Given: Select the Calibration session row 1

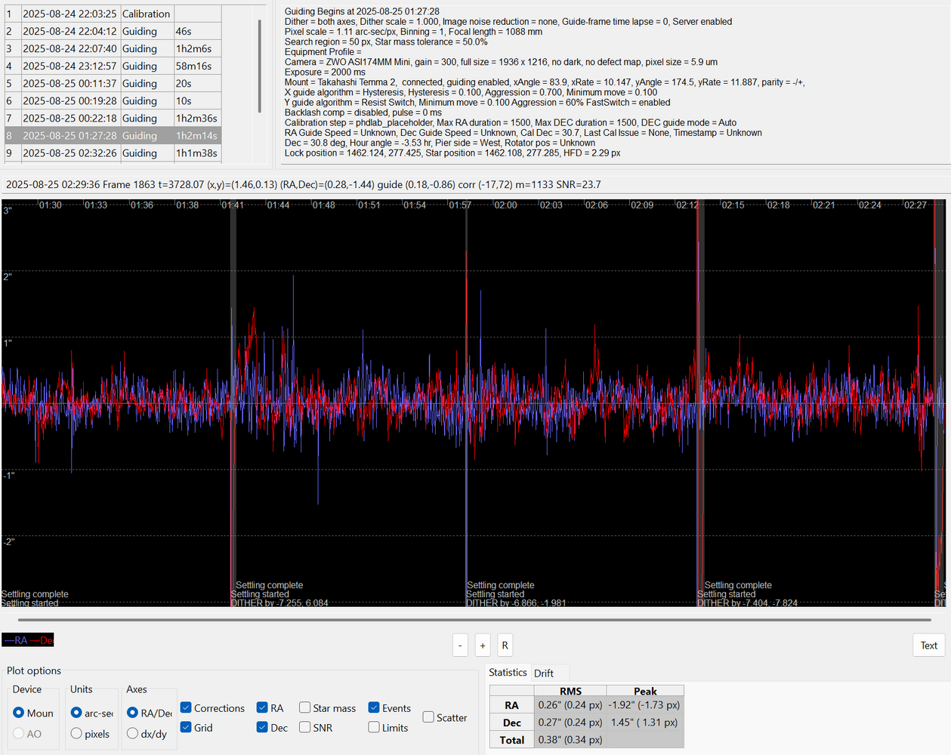Looking at the screenshot, I should 112,14.
